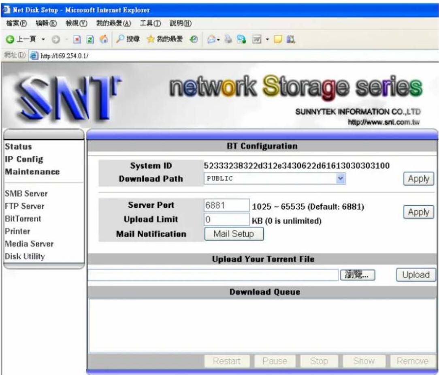439x375 pixels.
Task: Open the Mail icon's dropdown arrow
Action: [x=218, y=40]
